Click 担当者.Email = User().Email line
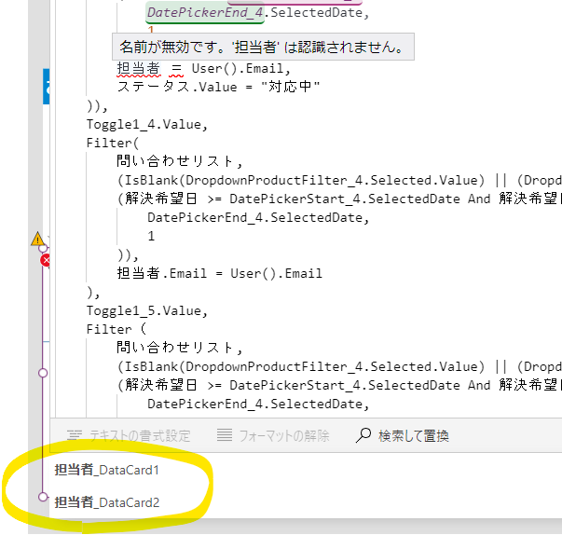The width and height of the screenshot is (562, 535). tap(219, 273)
